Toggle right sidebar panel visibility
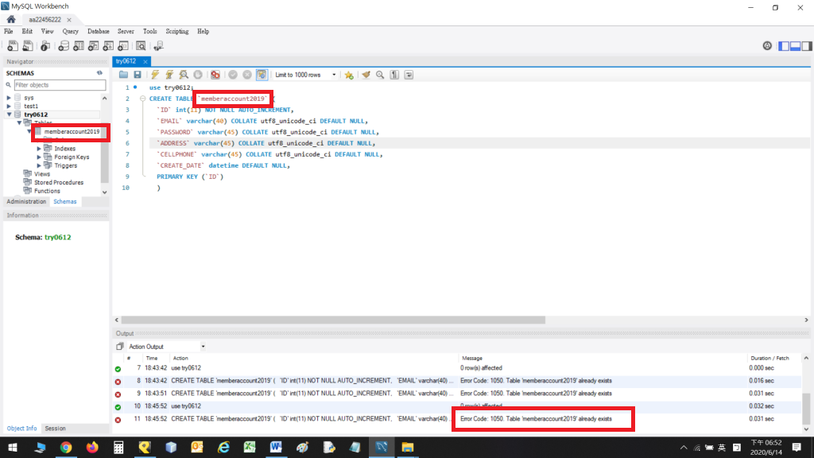The width and height of the screenshot is (814, 458). coord(807,45)
